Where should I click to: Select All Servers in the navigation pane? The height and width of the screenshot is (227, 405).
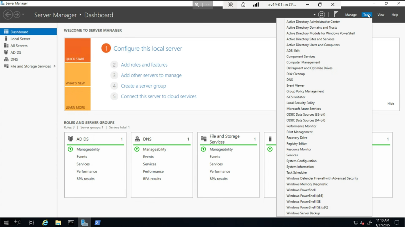pos(19,46)
